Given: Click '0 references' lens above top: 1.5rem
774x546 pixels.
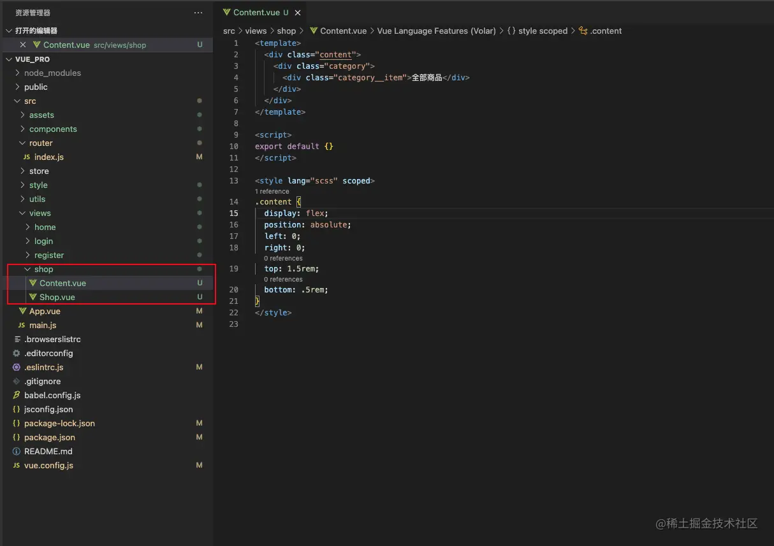Looking at the screenshot, I should click(283, 258).
